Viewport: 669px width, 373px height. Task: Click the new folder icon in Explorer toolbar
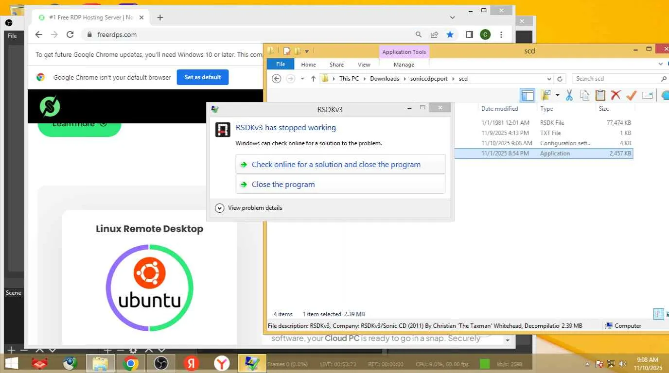point(546,95)
